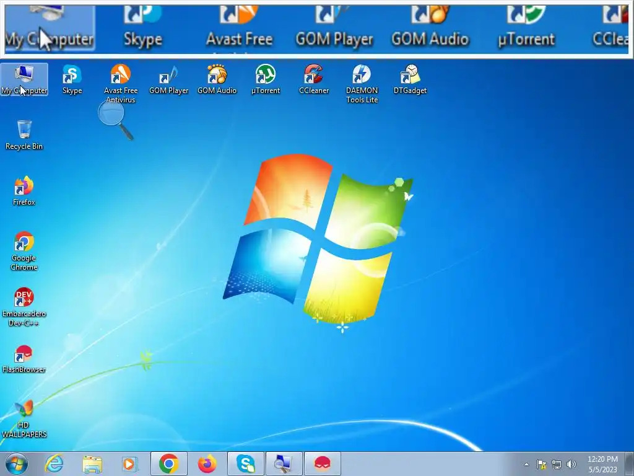Open Firefox from the taskbar
Viewport: 634px width, 476px height.
(207, 464)
